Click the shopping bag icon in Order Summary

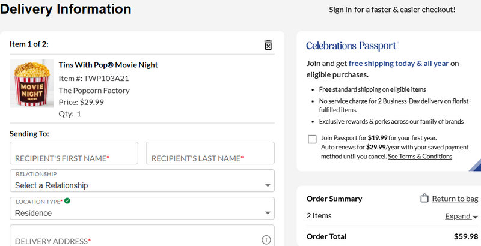pos(424,199)
